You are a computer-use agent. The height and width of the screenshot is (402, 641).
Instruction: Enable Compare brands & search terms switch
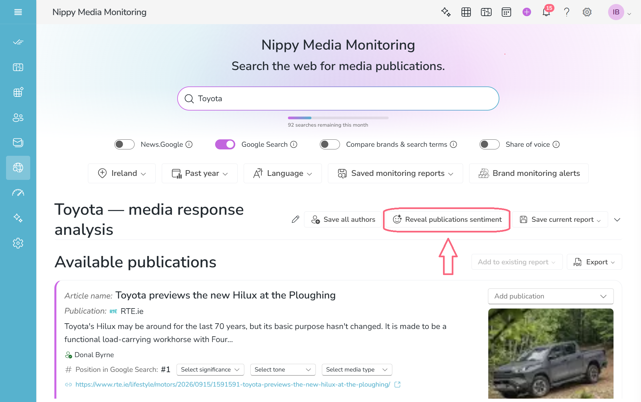coord(330,144)
